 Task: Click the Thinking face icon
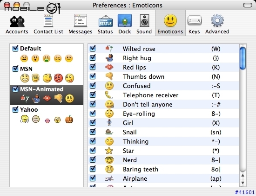click(109, 141)
